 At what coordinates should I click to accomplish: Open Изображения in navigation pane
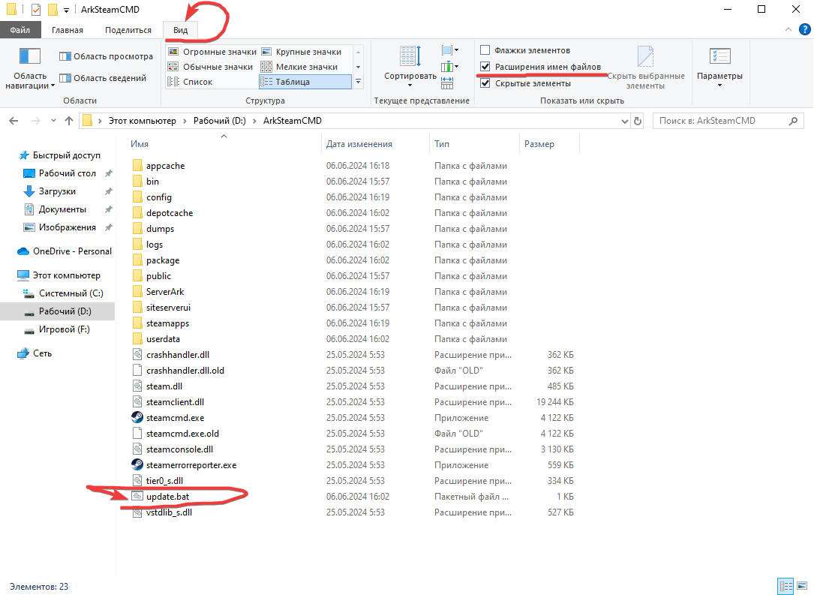(x=68, y=227)
